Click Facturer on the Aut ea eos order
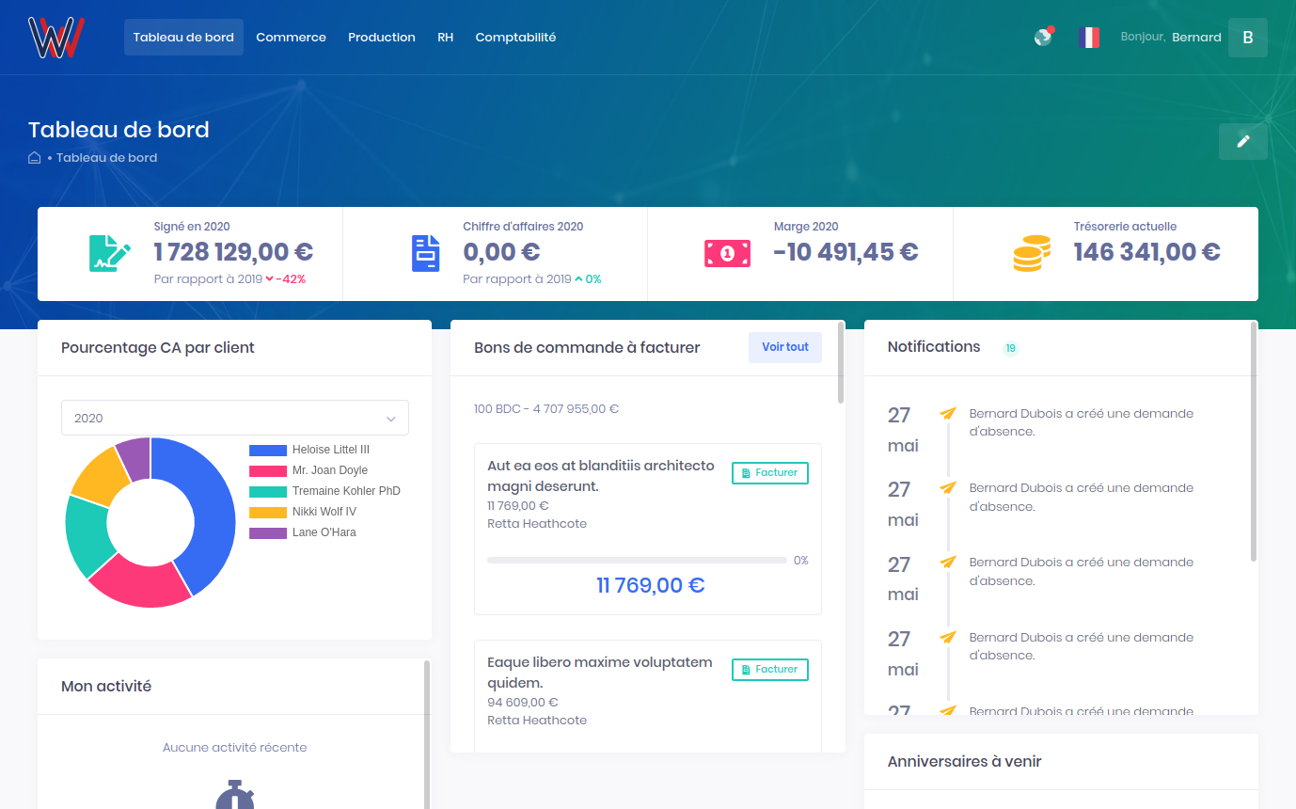The height and width of the screenshot is (809, 1296). pyautogui.click(x=770, y=473)
